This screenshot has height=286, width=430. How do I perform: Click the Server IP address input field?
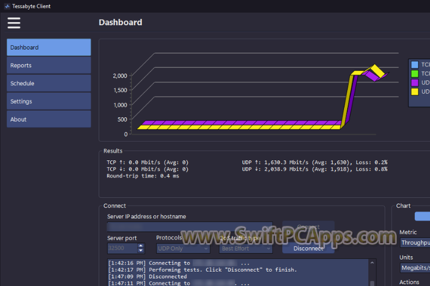click(189, 227)
